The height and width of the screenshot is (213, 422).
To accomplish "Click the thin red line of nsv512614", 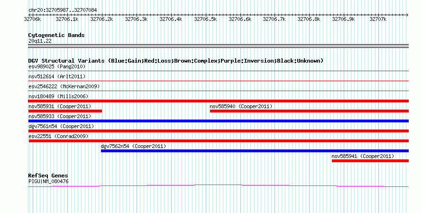I will (x=219, y=81).
